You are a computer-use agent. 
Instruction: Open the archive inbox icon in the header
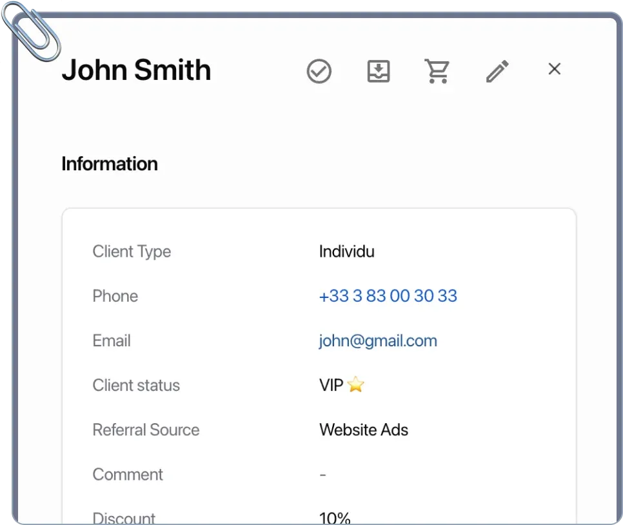(378, 72)
